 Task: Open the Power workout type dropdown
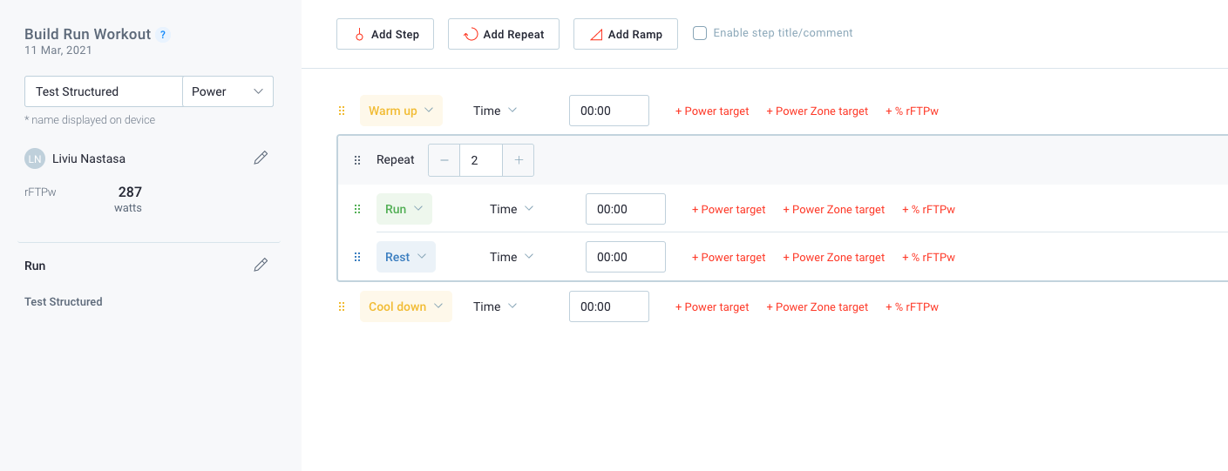tap(227, 91)
